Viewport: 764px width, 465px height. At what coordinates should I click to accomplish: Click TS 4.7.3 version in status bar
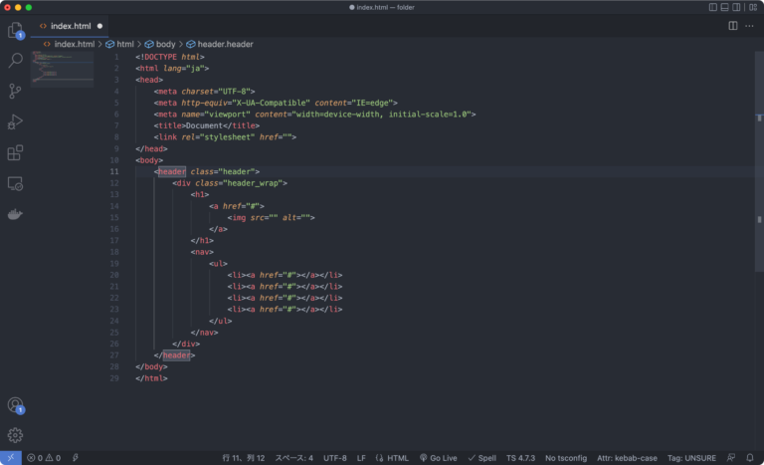pos(520,458)
